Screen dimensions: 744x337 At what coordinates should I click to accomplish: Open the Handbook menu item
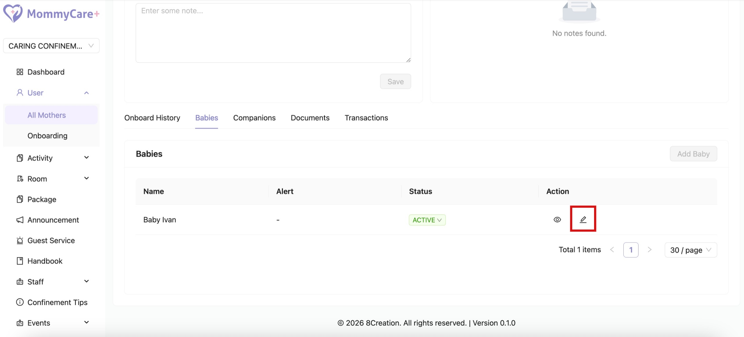pos(45,261)
